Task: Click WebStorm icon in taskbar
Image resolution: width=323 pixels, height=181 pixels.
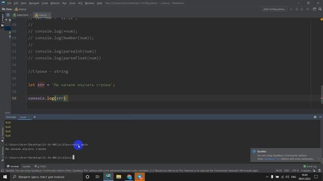Action: pos(109,176)
